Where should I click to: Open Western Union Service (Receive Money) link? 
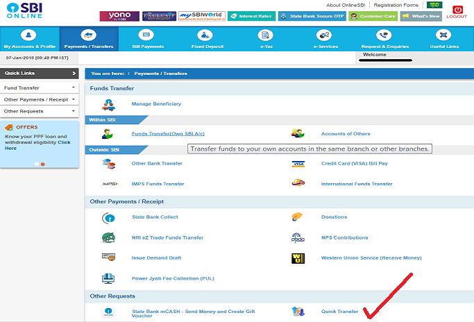371,258
